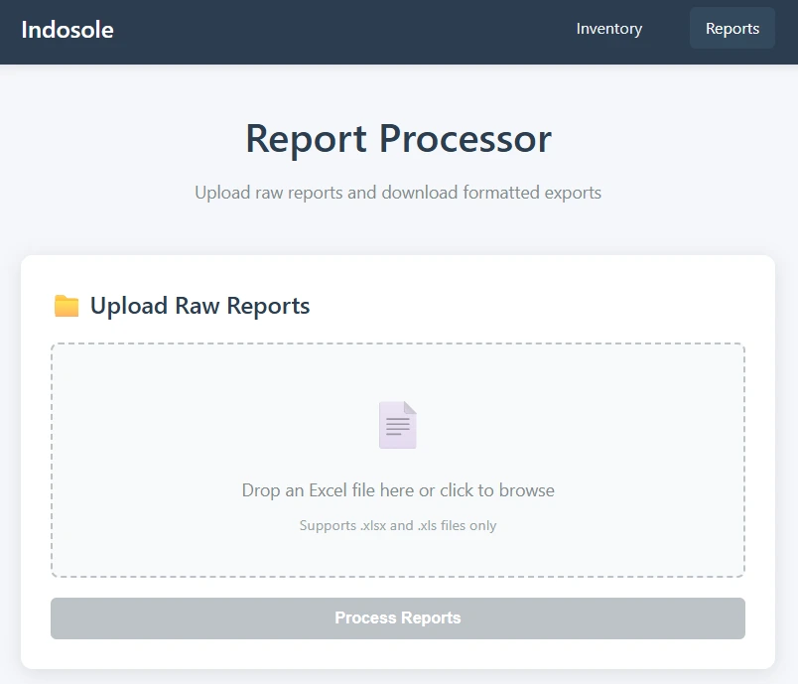Click the upload file icon centered in the dashed box
Viewport: 798px width, 684px height.
pyautogui.click(x=397, y=423)
